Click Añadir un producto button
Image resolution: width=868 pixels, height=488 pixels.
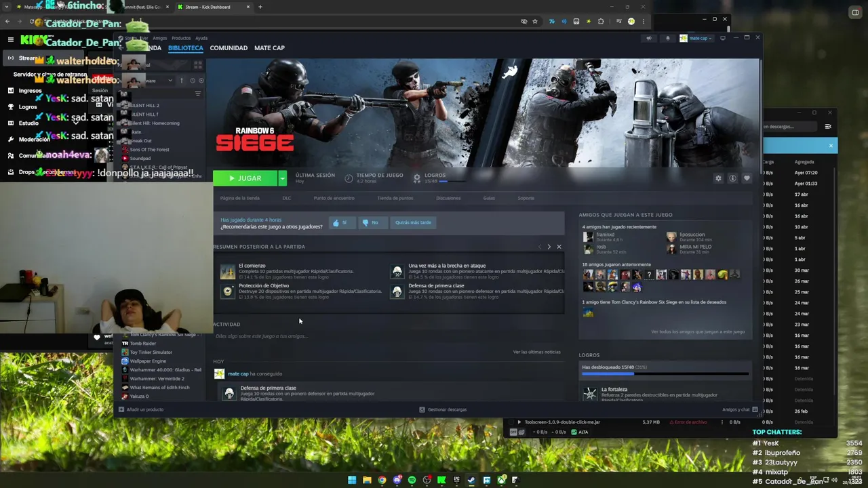(141, 409)
